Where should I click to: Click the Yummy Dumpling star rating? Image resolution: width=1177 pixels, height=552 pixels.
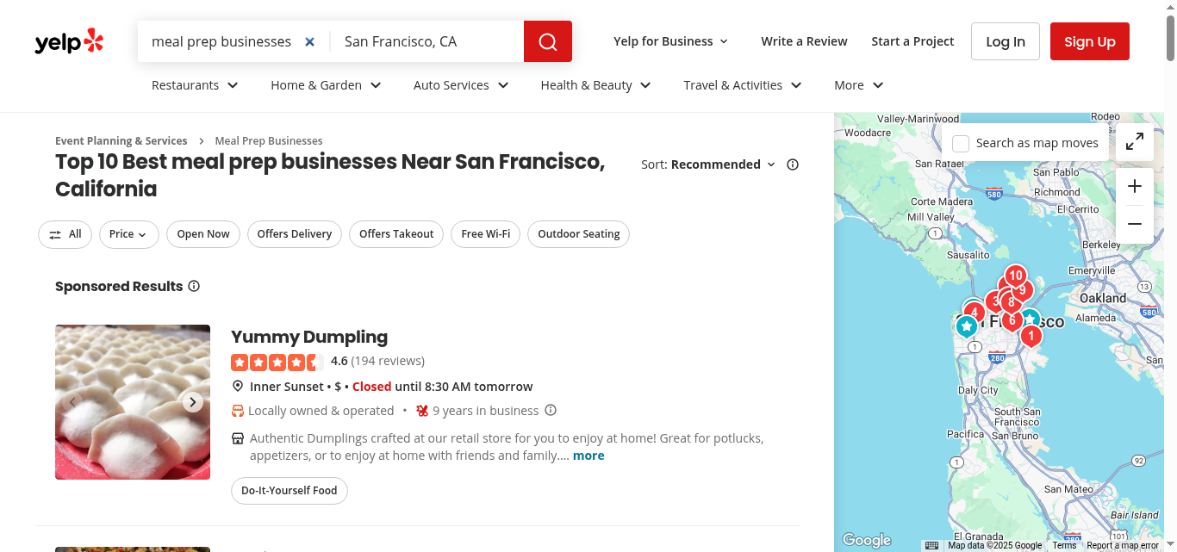coord(277,362)
